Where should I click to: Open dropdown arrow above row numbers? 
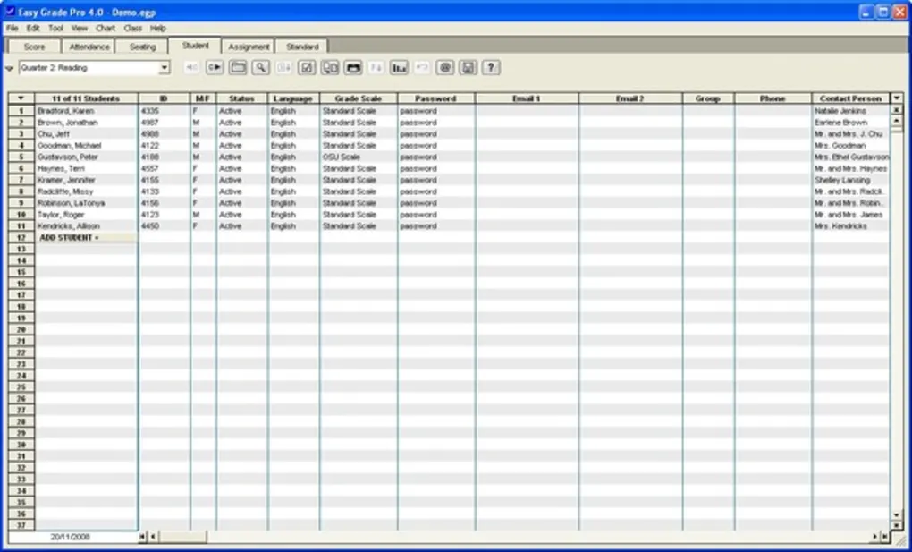(x=21, y=98)
